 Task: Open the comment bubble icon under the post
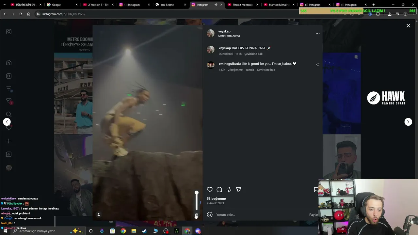219,190
